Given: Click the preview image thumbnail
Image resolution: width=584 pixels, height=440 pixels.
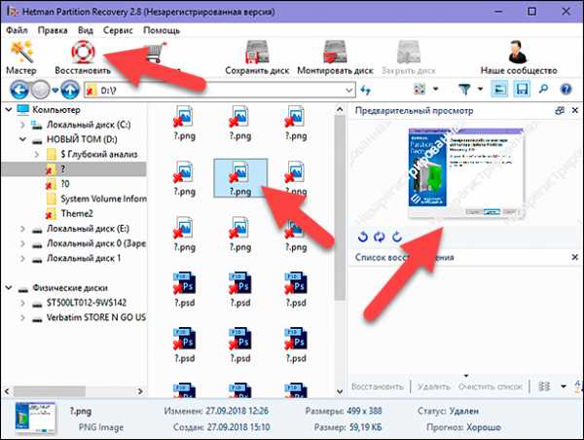Looking at the screenshot, I should (x=465, y=173).
